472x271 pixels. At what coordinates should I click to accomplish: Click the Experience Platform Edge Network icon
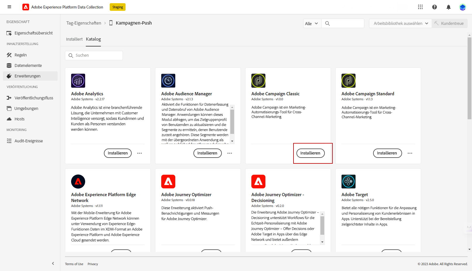point(78,182)
